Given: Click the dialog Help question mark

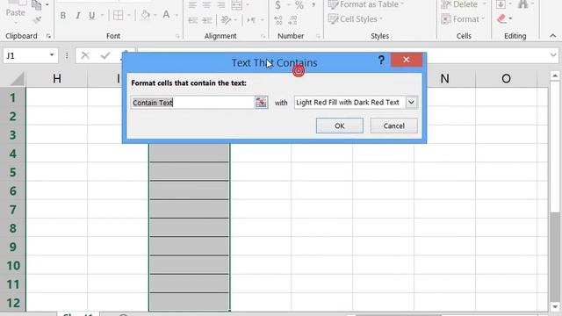Looking at the screenshot, I should point(381,61).
